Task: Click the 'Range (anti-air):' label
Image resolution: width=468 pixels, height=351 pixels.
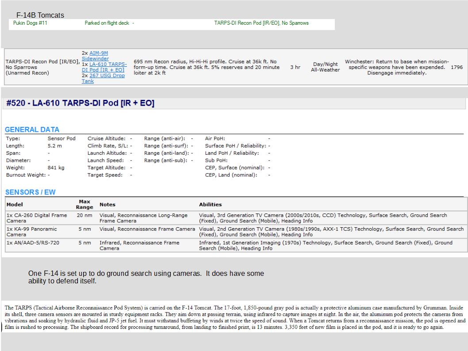Action: [165, 138]
